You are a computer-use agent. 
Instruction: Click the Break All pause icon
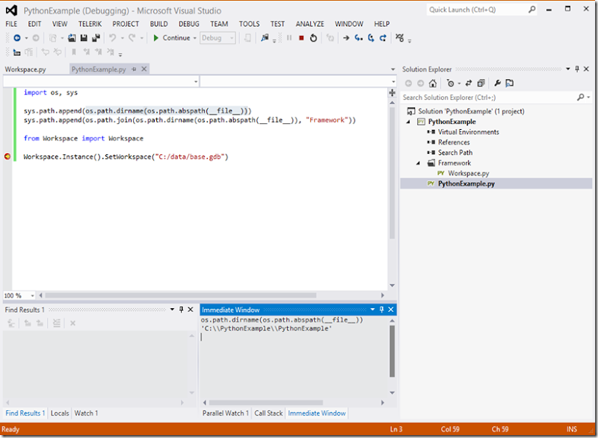pyautogui.click(x=289, y=37)
